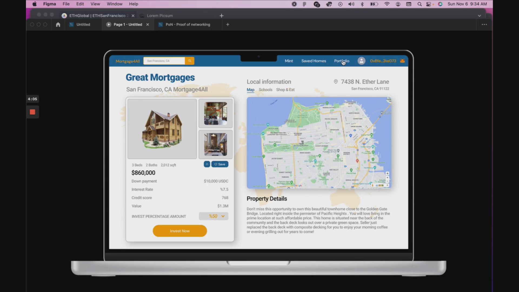Image resolution: width=519 pixels, height=292 pixels.
Task: Open a new browser tab
Action: (221, 16)
